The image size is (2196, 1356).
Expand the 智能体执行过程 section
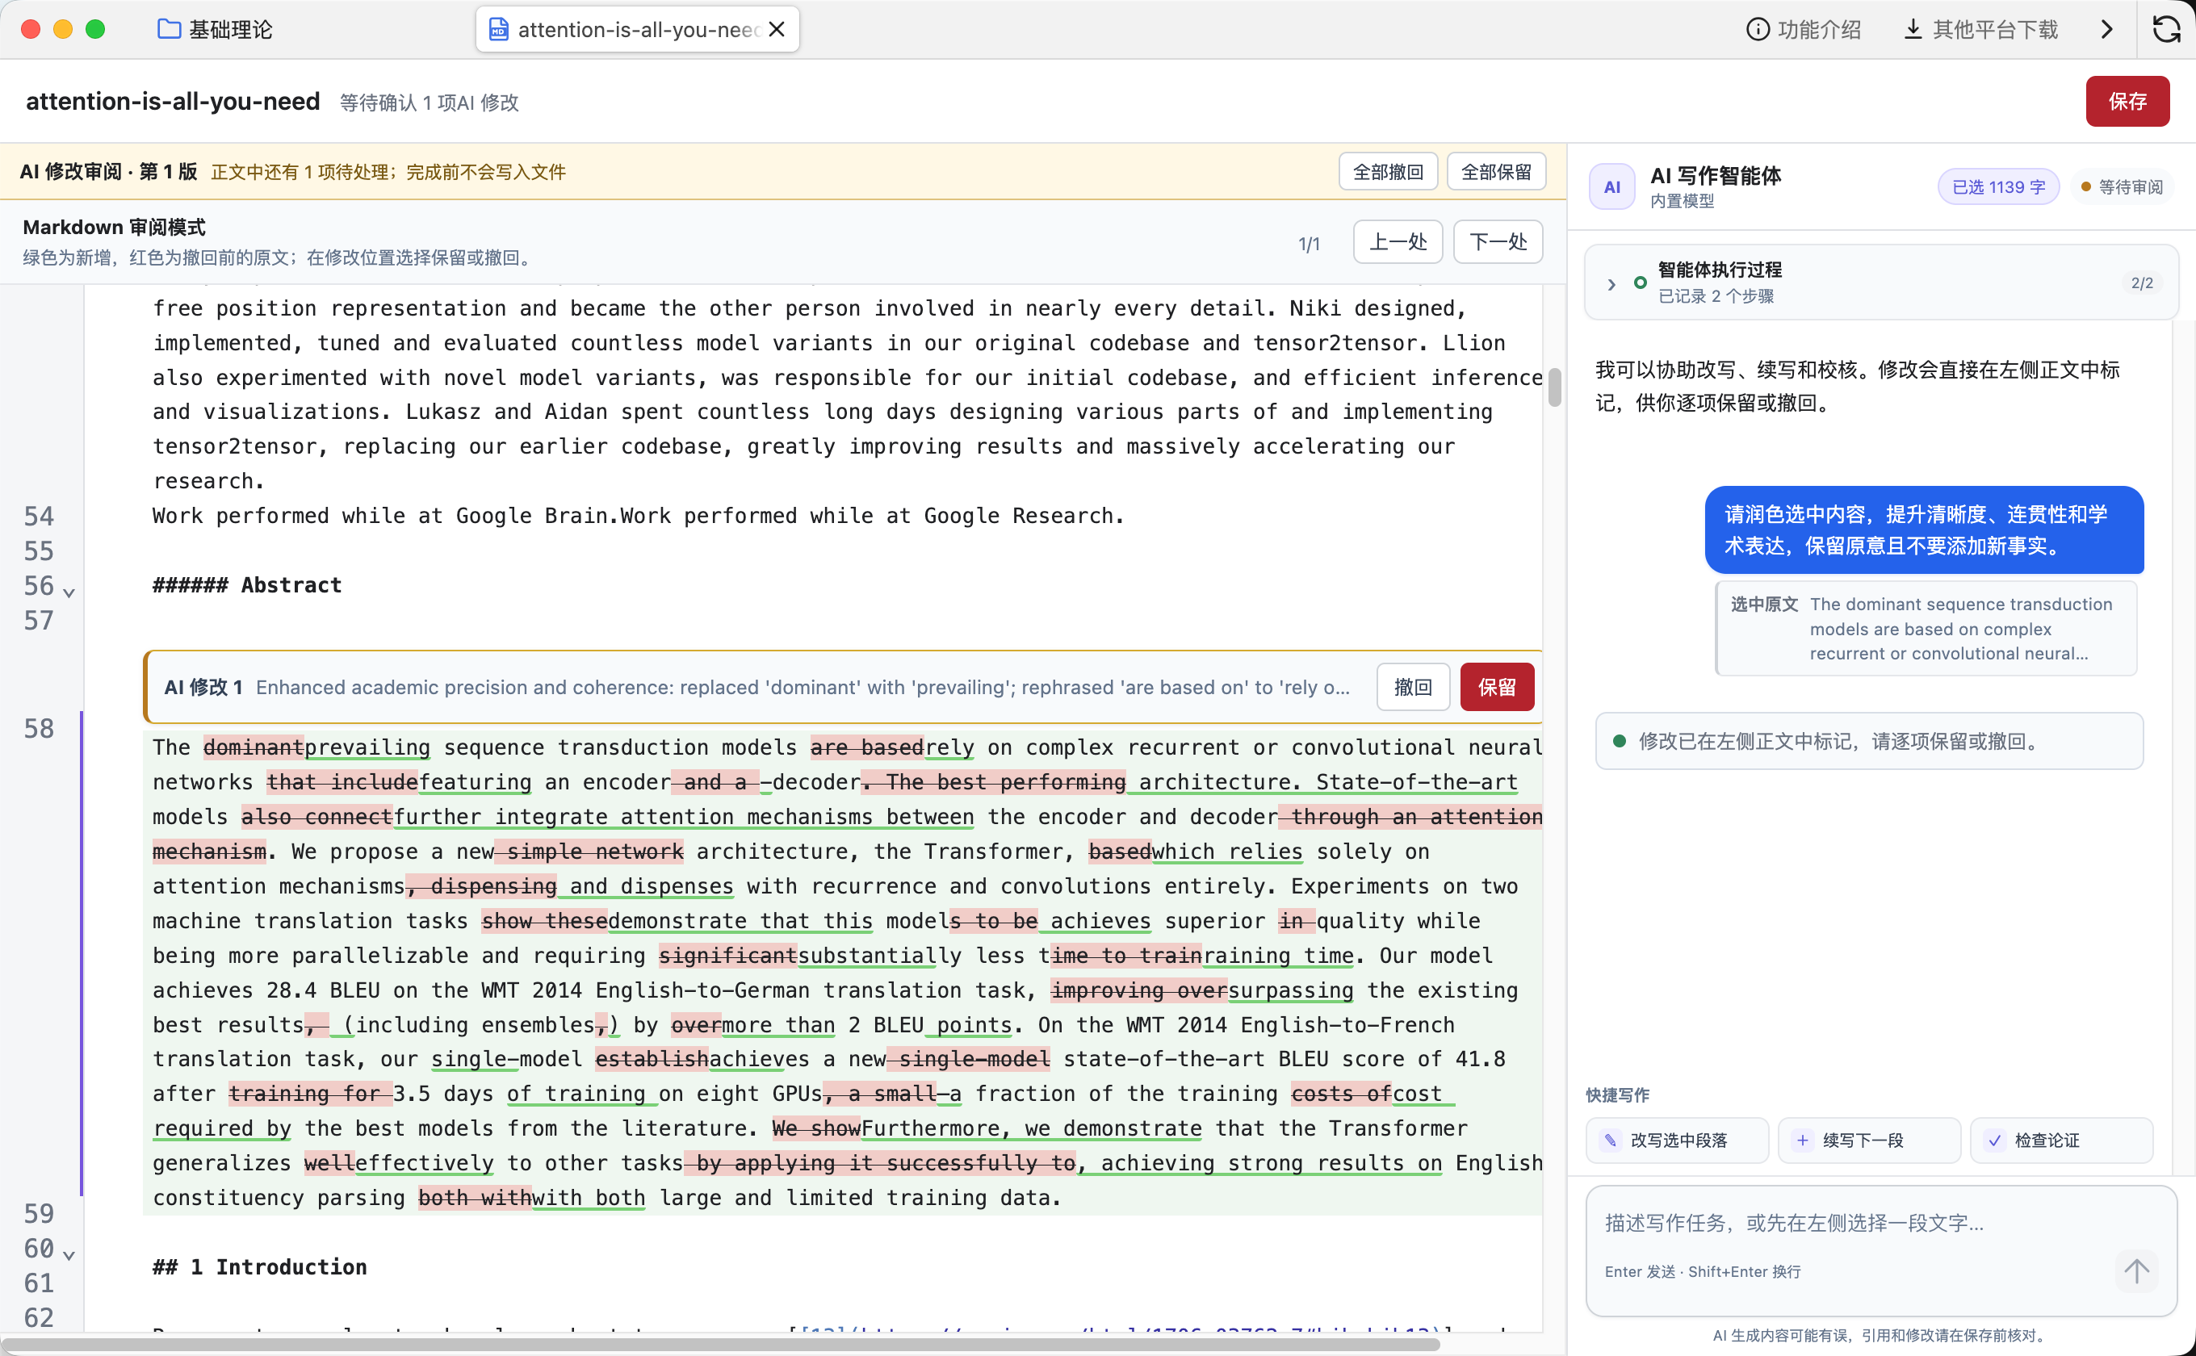click(1612, 283)
